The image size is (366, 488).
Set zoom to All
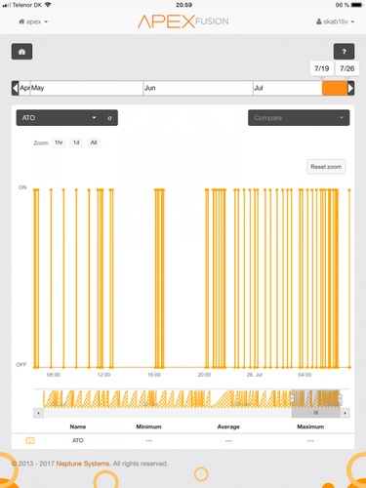[x=94, y=142]
